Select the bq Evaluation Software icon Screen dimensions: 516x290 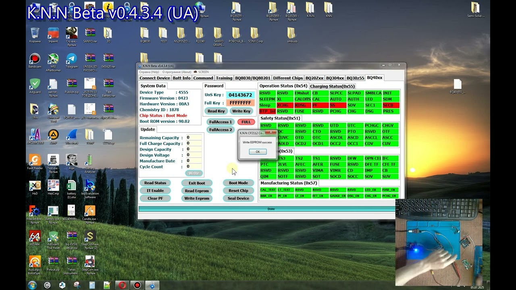coord(90,189)
